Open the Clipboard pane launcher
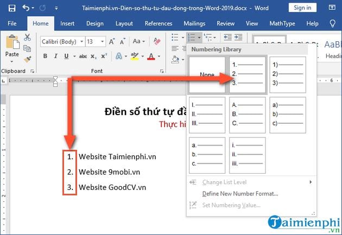The width and height of the screenshot is (342, 235). point(32,71)
